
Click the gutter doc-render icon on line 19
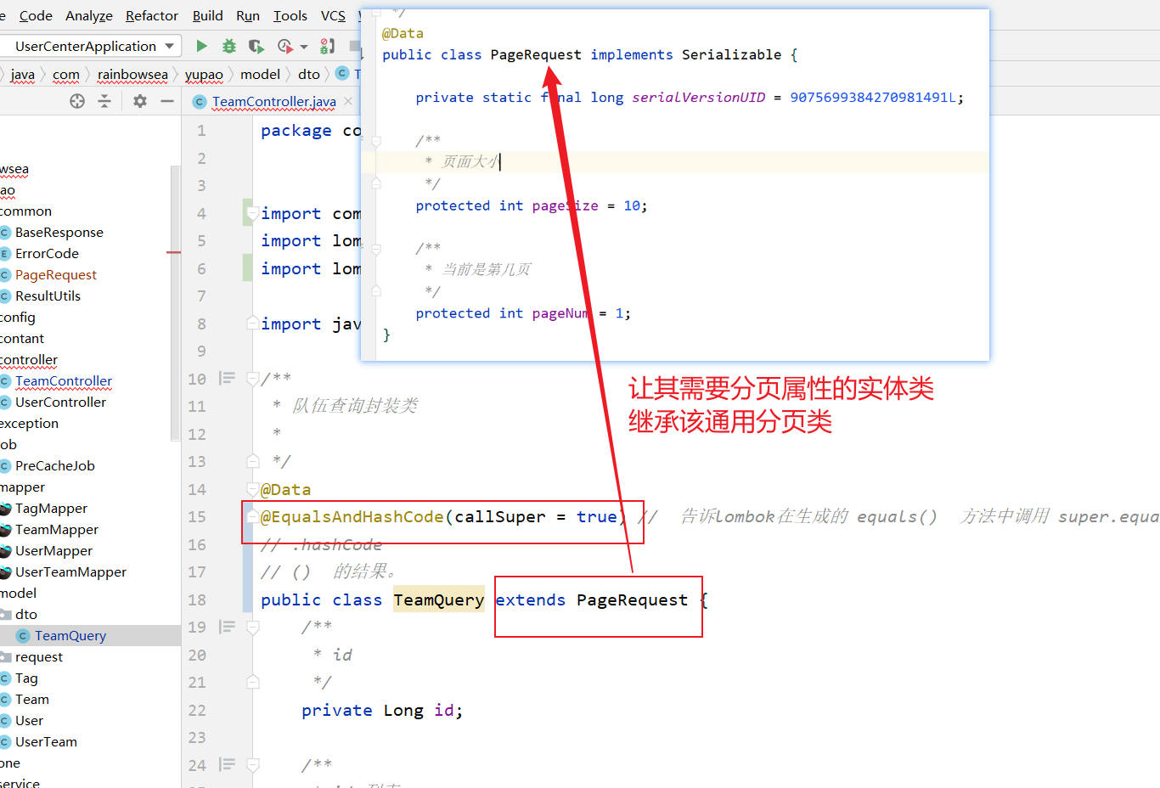point(227,627)
